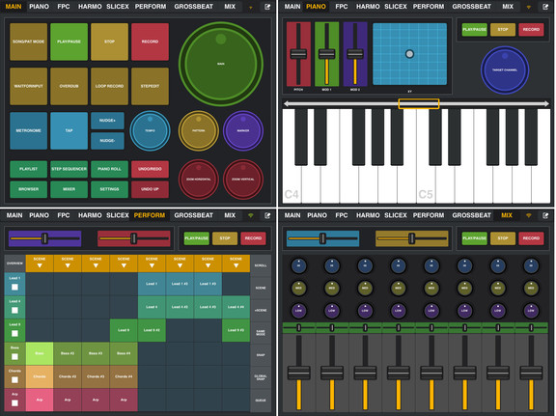The image size is (556, 416).
Task: Adjust the red PITCH slider handle
Action: [x=298, y=54]
